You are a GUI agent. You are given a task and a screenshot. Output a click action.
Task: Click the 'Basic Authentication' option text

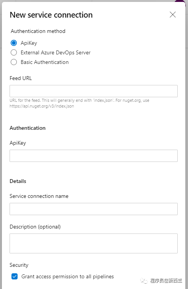point(45,62)
